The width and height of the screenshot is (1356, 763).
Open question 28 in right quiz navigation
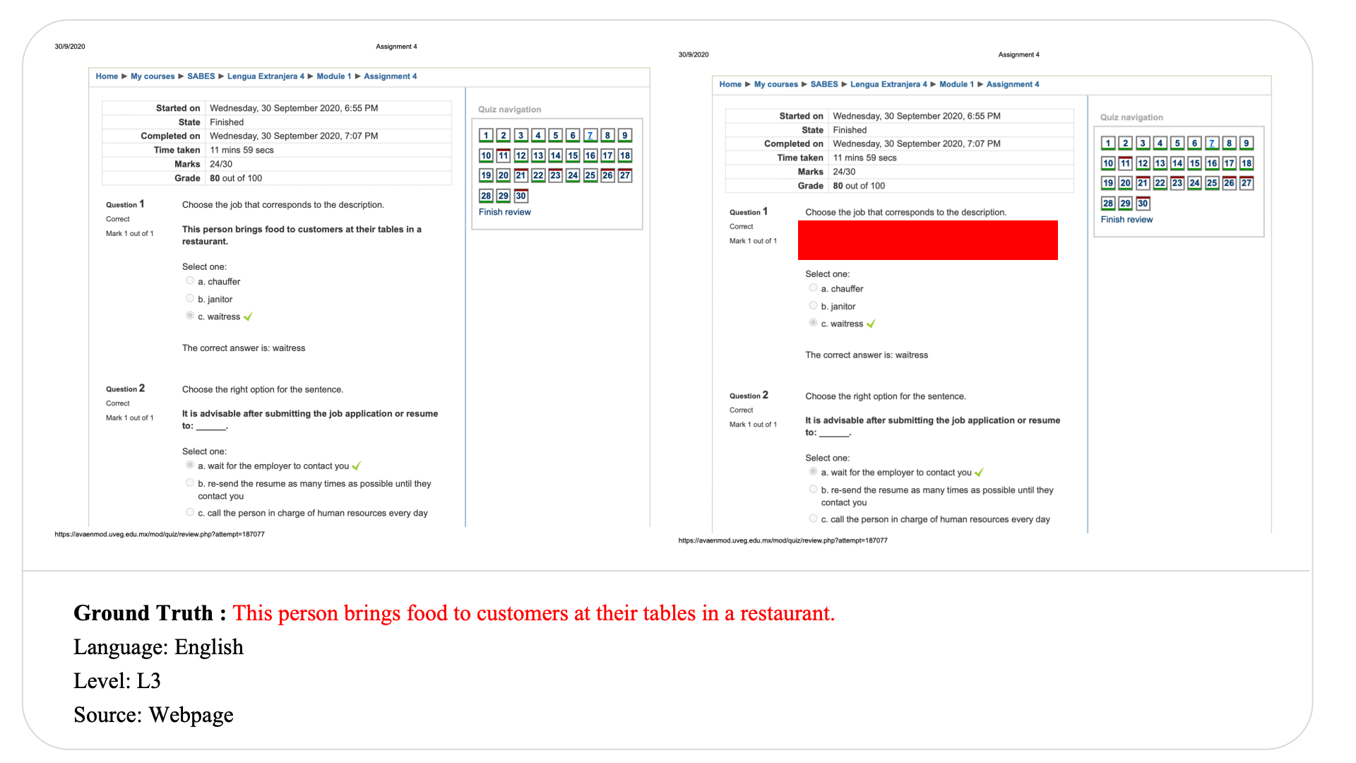coord(1108,203)
